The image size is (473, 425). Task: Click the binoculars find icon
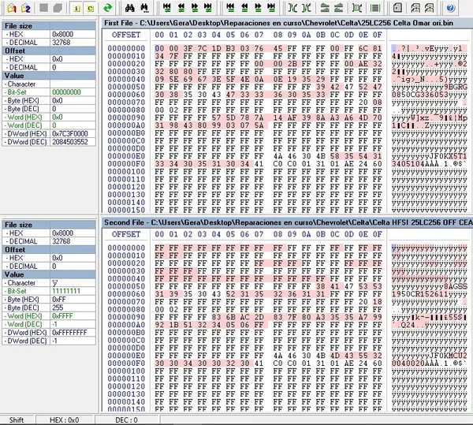[129, 8]
